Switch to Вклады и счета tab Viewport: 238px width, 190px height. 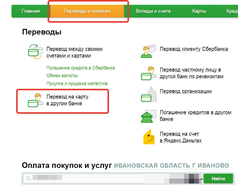coord(153,11)
